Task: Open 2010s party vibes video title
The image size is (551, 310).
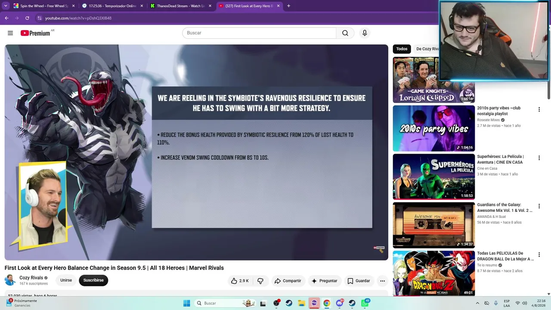Action: coord(498,111)
